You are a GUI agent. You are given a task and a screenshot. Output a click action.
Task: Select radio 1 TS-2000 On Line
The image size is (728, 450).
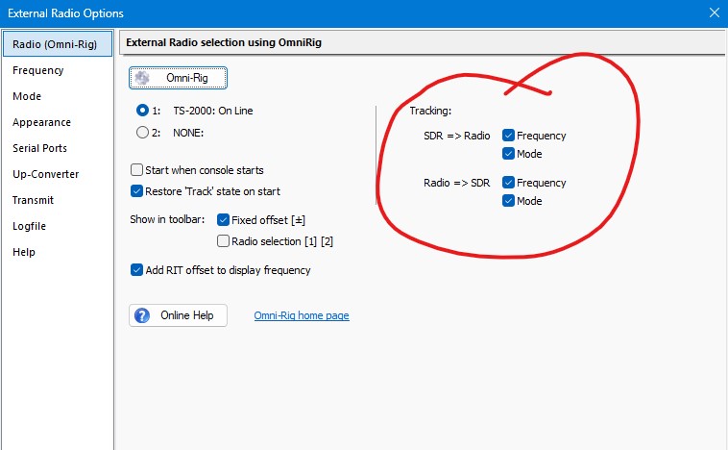click(x=142, y=111)
